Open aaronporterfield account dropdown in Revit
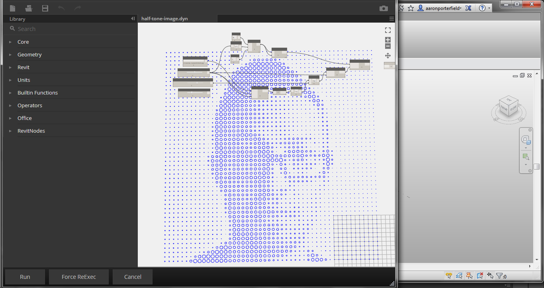Image resolution: width=544 pixels, height=288 pixels. 461,8
